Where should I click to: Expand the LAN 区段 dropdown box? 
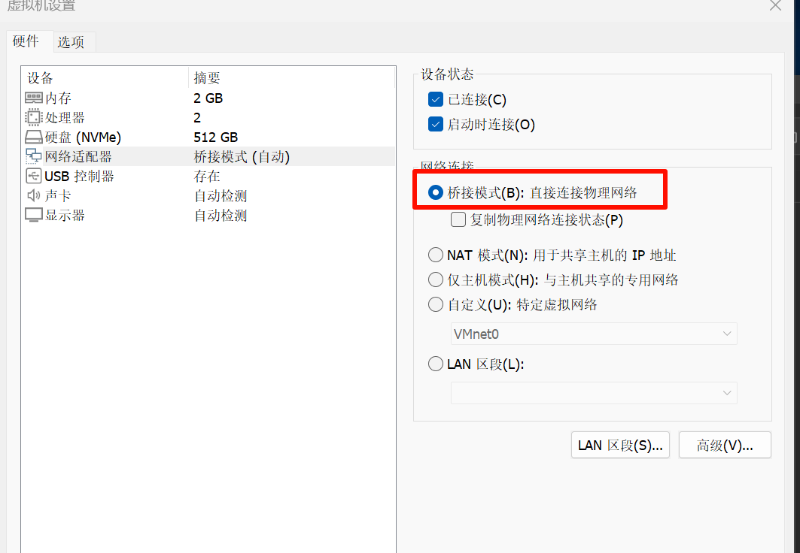[593, 393]
